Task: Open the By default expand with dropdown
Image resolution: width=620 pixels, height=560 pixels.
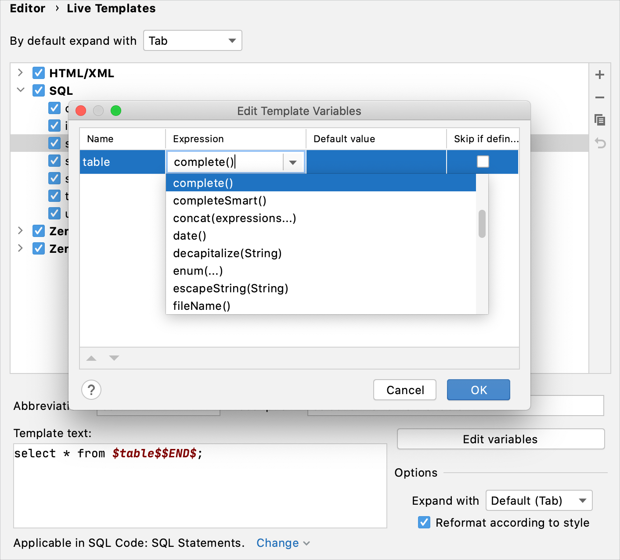Action: (x=193, y=40)
